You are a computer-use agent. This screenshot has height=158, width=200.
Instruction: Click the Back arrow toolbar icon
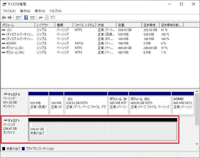click(4, 17)
